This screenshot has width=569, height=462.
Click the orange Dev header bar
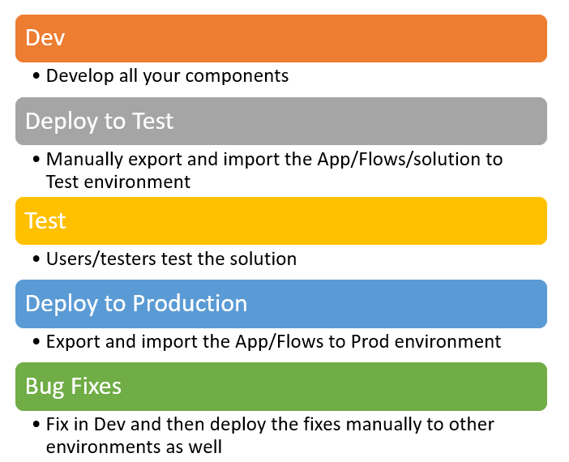coord(280,38)
